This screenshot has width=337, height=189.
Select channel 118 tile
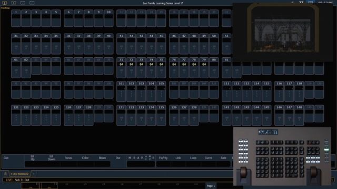coord(299,91)
